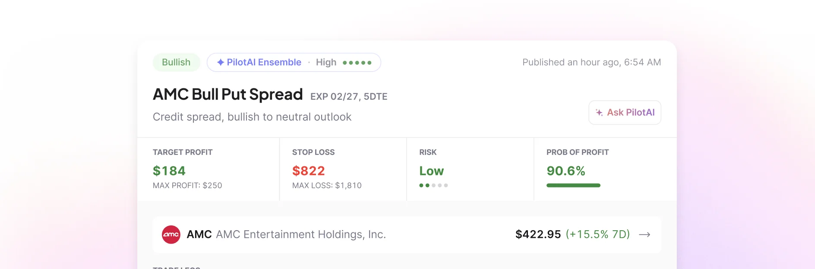Open AMC Entertainment Holdings, Inc. stock row
Image resolution: width=815 pixels, height=269 pixels.
tap(407, 235)
